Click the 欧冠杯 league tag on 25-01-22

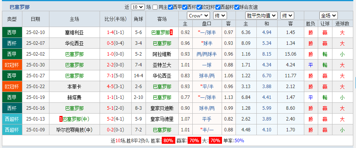(12, 87)
